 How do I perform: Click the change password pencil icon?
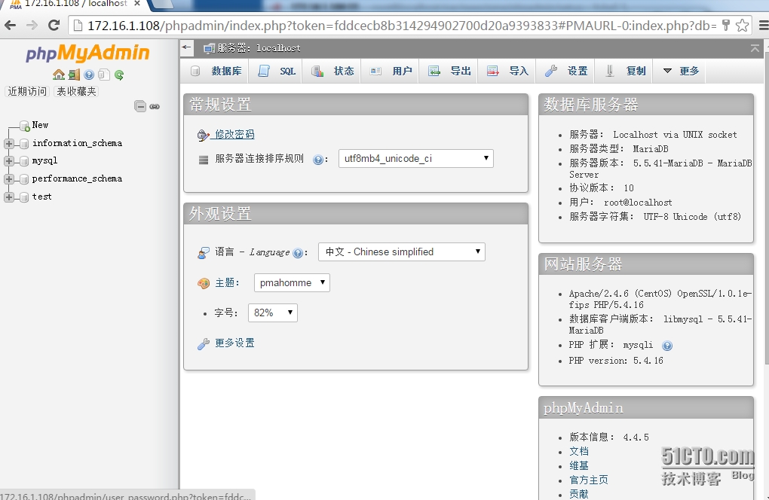tap(204, 135)
